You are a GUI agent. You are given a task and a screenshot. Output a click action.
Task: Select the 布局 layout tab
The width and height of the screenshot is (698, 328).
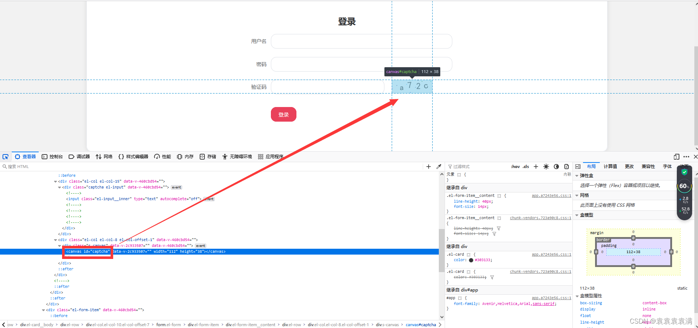click(x=591, y=167)
